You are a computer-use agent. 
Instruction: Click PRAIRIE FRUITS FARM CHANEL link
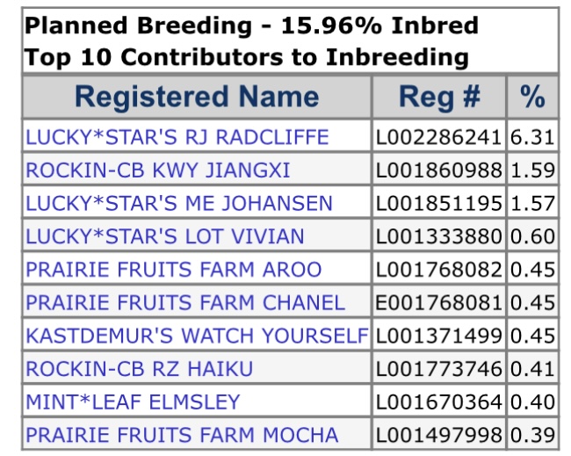coord(185,303)
